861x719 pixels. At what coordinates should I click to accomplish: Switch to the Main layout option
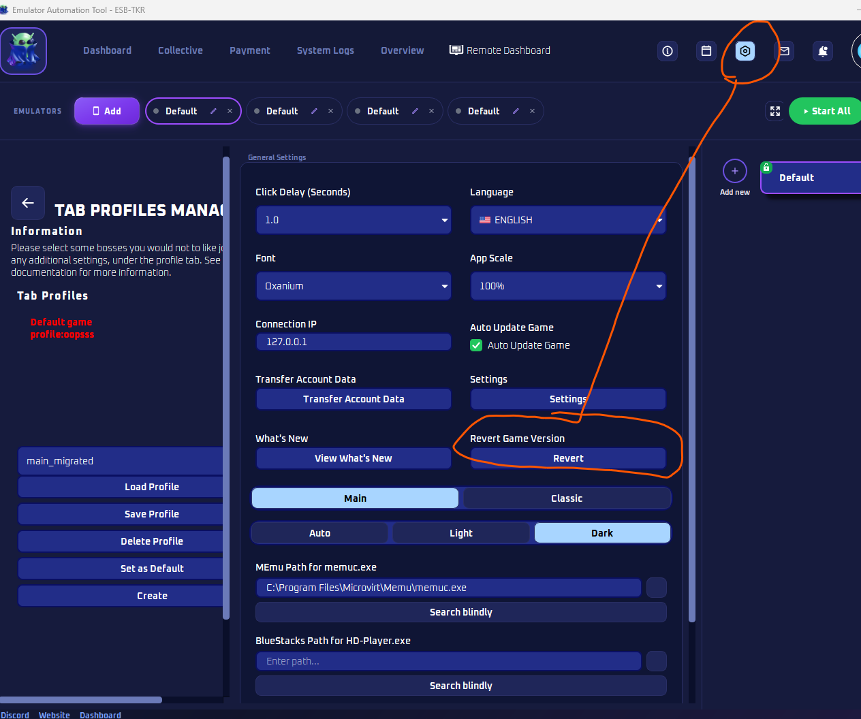[355, 498]
